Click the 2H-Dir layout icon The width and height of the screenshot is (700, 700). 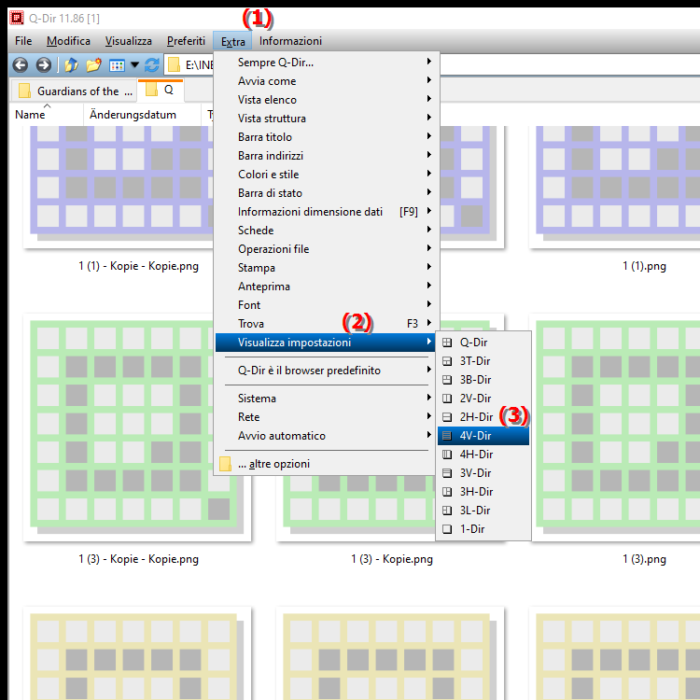[447, 417]
